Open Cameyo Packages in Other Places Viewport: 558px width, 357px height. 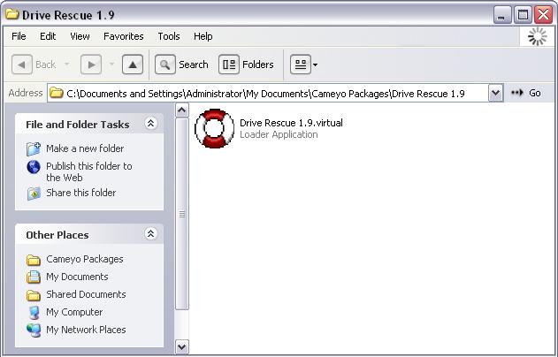click(x=85, y=259)
